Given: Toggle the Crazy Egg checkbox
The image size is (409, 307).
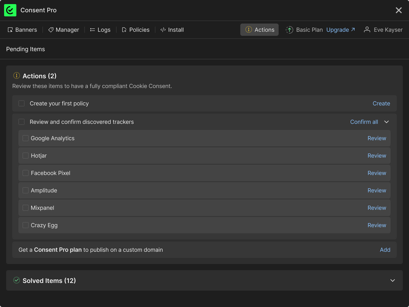Looking at the screenshot, I should 26,225.
